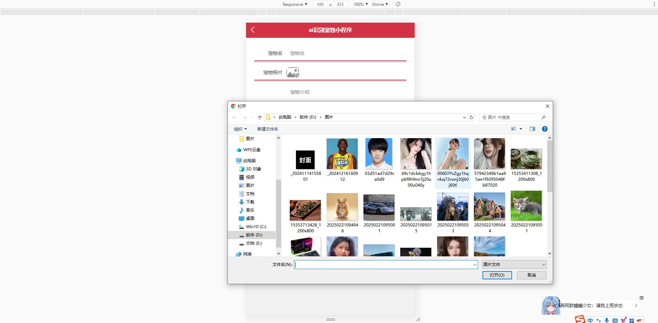This screenshot has width=658, height=323.
Task: Open the 100% zoom dropdown
Action: (361, 4)
